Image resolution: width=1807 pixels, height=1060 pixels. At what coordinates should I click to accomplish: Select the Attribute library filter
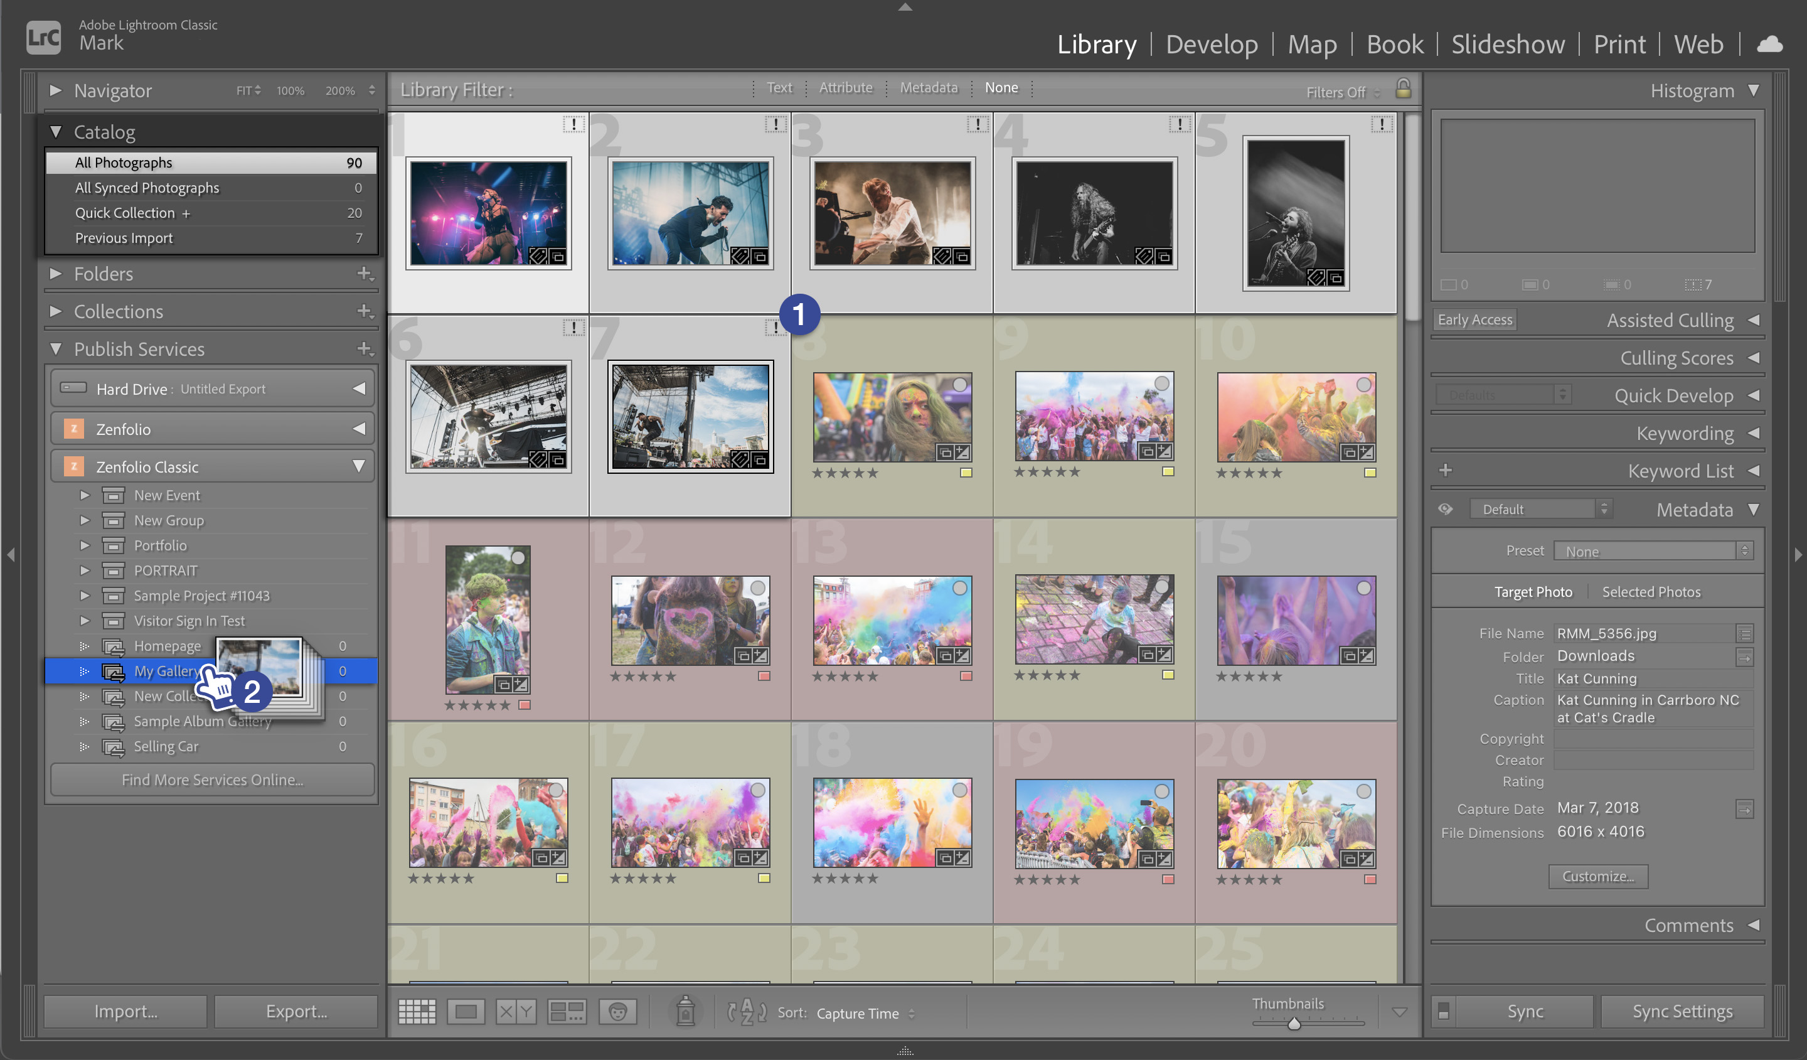845,87
